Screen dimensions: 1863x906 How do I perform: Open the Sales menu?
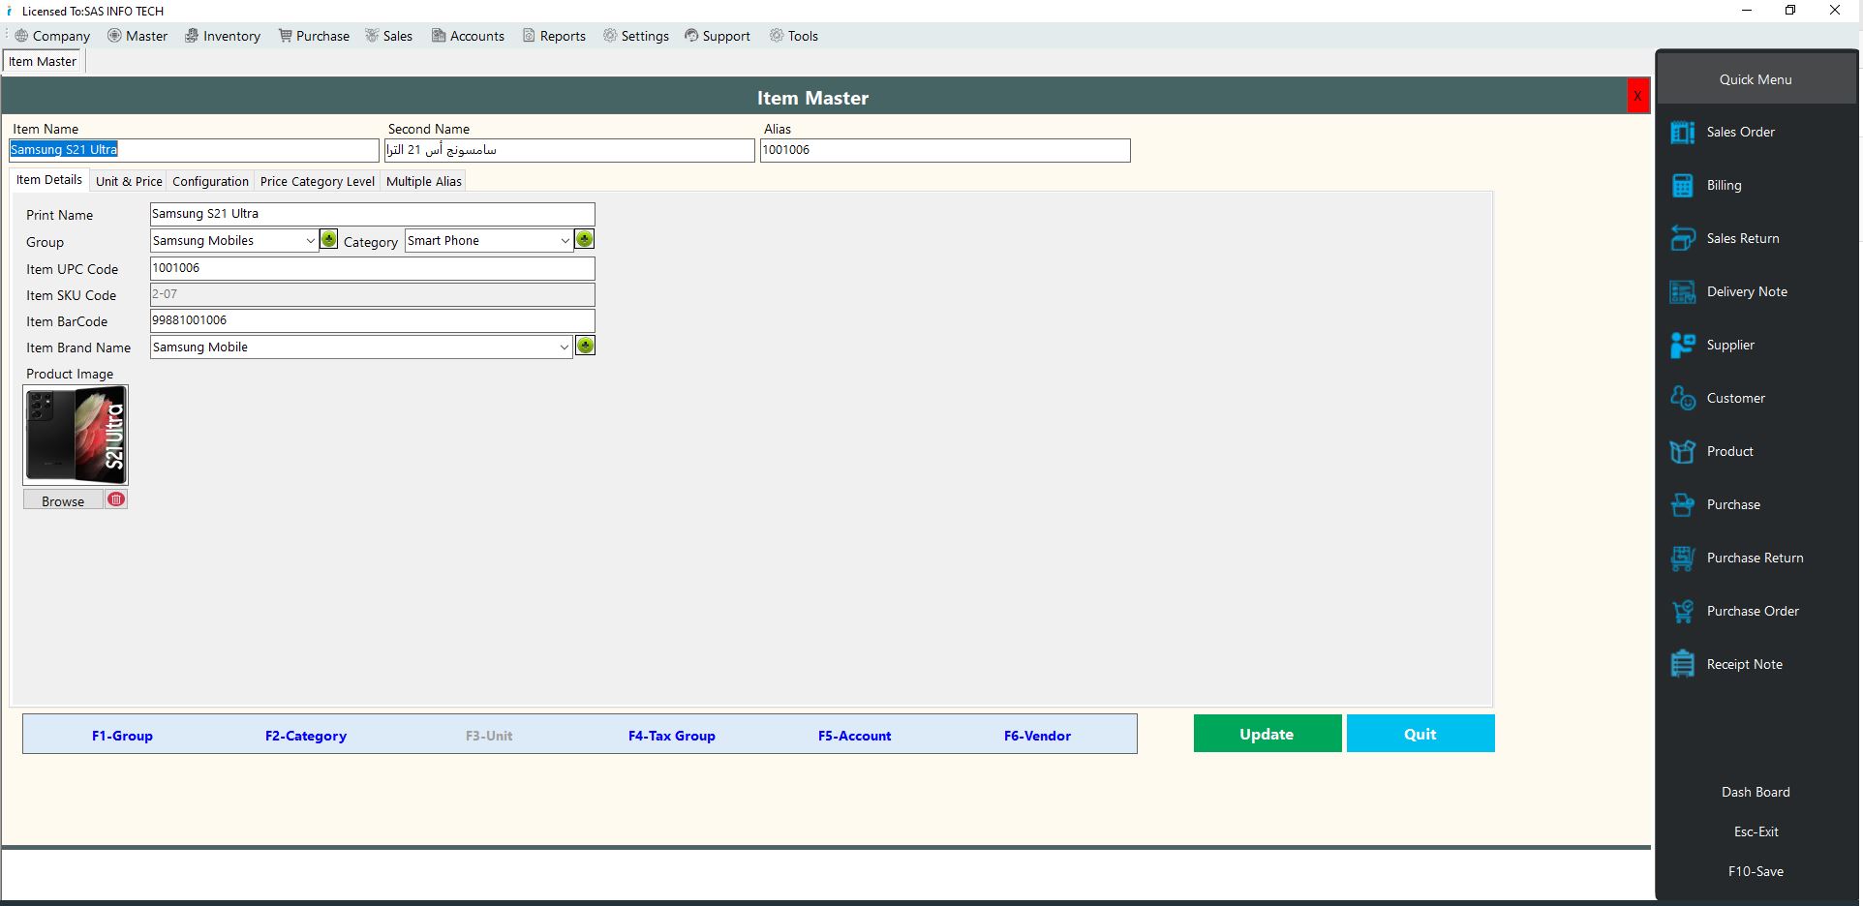click(388, 36)
